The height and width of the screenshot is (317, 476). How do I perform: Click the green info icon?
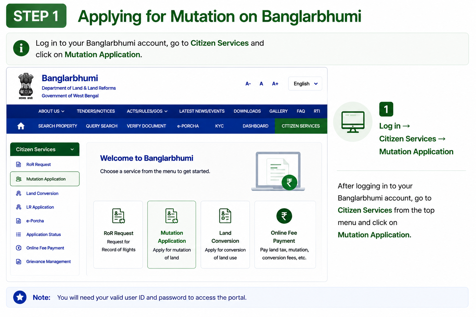click(21, 48)
